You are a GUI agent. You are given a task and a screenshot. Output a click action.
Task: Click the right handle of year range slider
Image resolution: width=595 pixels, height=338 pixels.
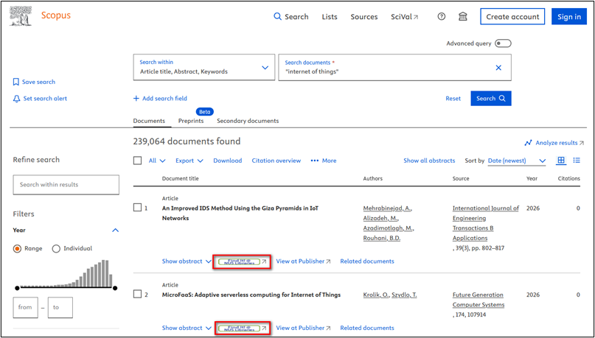click(x=114, y=287)
